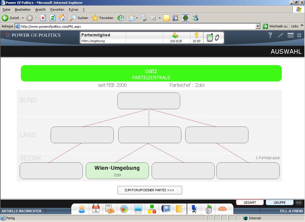Open the question mark help icon

click(270, 35)
